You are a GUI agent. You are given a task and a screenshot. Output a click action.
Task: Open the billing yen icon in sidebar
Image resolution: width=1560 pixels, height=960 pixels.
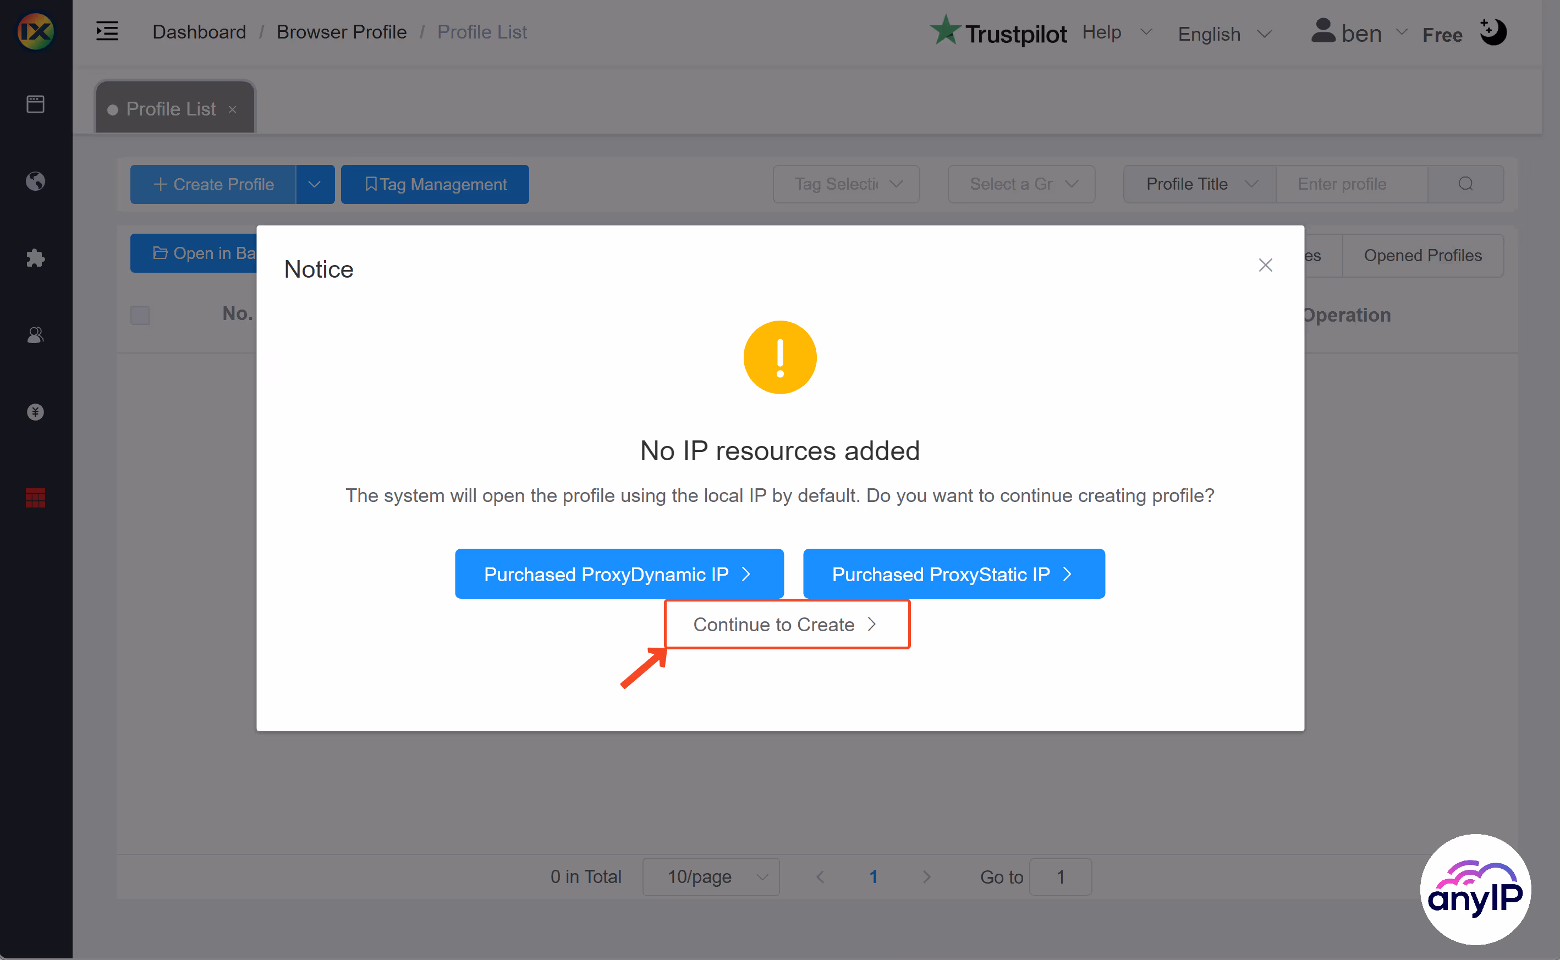[36, 411]
